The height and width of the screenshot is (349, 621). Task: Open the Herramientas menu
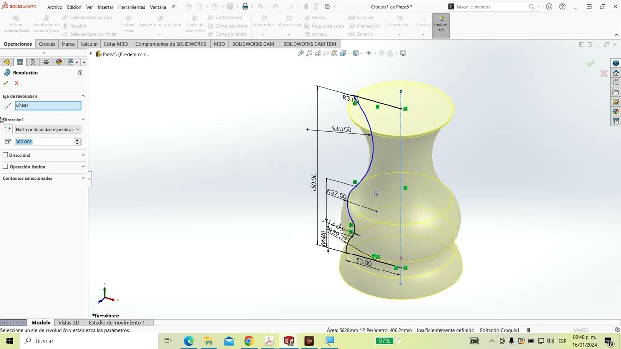click(x=131, y=7)
